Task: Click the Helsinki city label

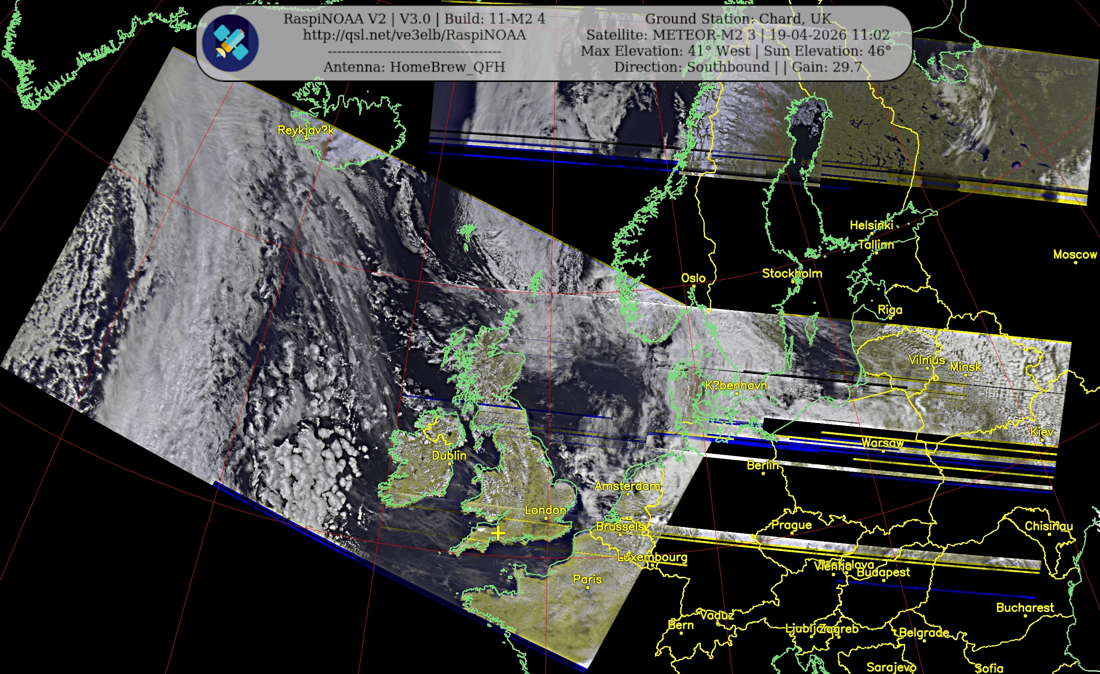Action: [871, 225]
